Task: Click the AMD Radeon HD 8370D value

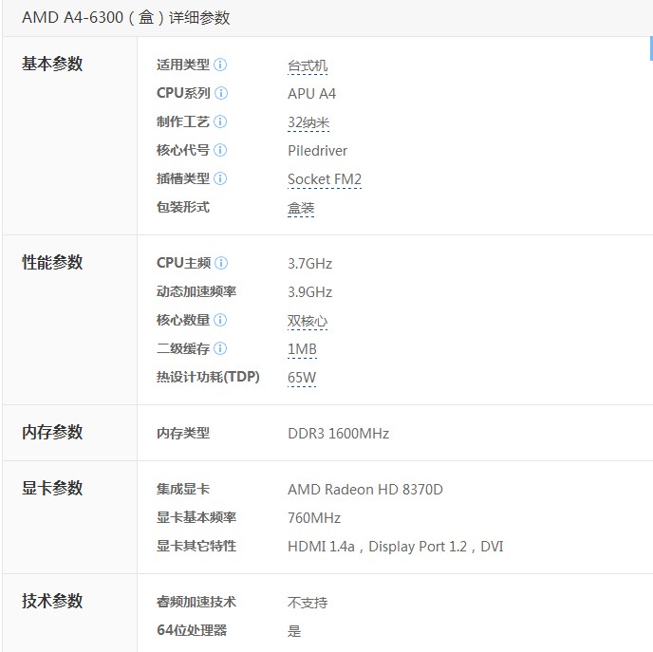Action: (x=365, y=489)
